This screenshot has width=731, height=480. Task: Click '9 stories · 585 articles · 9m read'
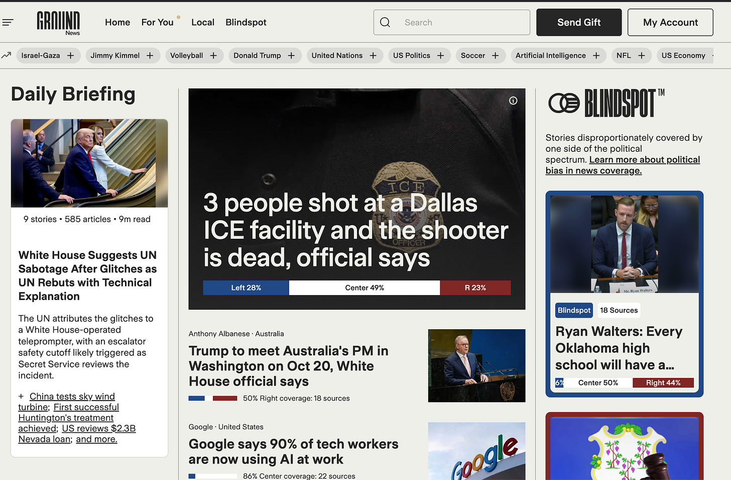[x=87, y=219]
